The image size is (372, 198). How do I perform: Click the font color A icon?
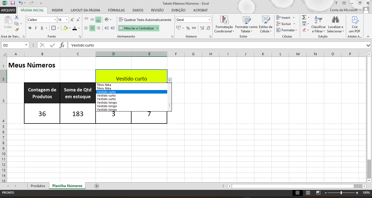click(x=75, y=28)
